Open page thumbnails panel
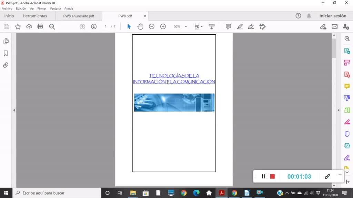This screenshot has height=198, width=353. pyautogui.click(x=6, y=41)
